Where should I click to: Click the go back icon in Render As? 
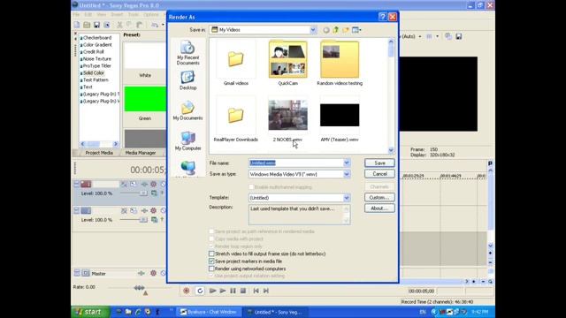pos(326,30)
